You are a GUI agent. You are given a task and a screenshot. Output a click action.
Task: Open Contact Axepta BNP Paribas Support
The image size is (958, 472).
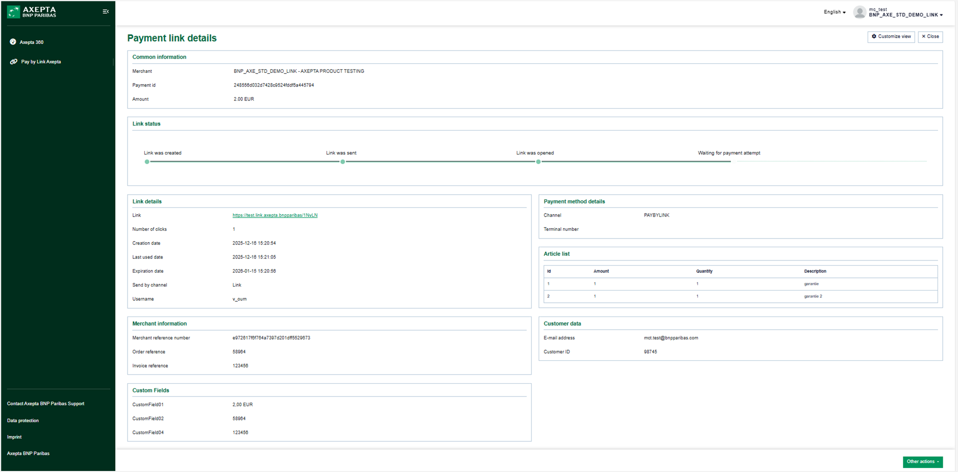tap(46, 404)
